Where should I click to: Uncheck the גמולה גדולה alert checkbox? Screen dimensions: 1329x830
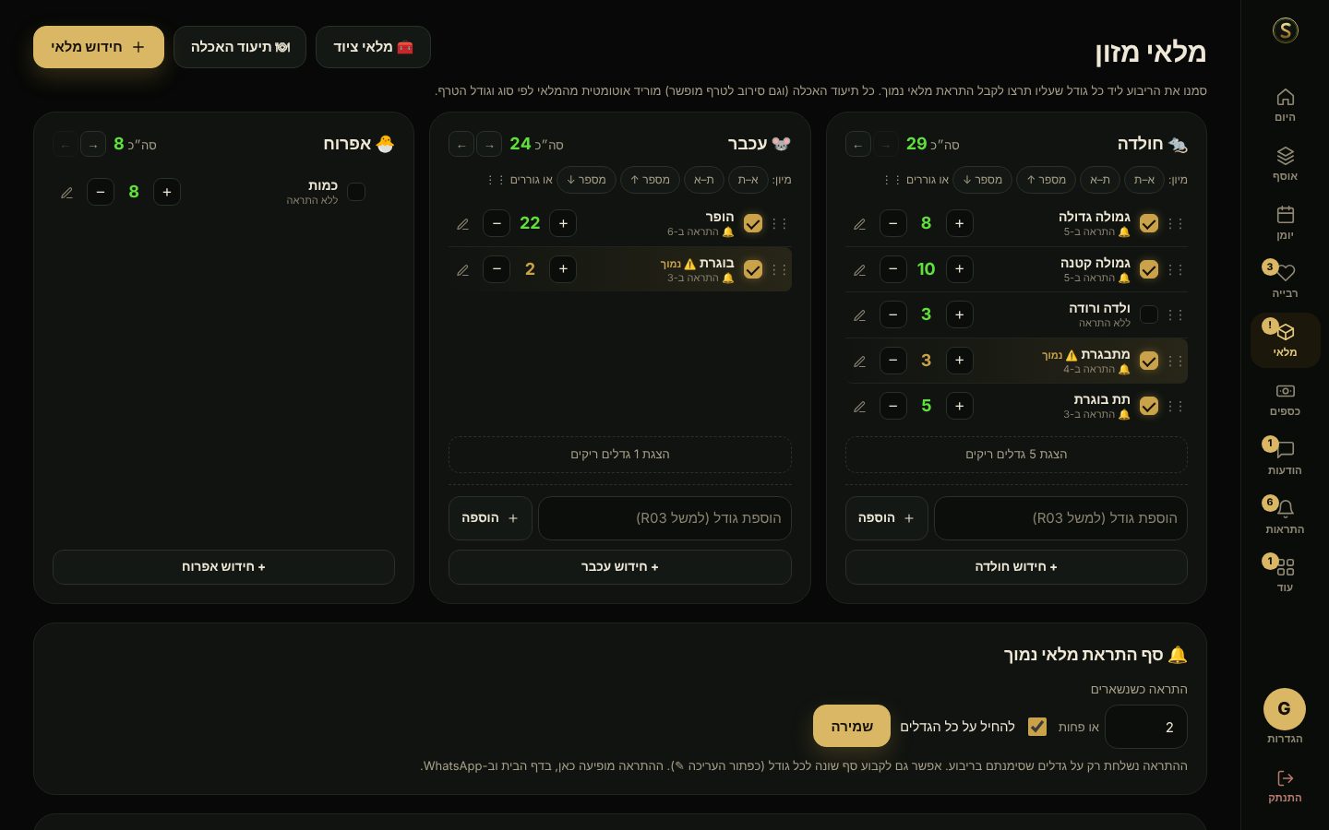coord(1149,224)
